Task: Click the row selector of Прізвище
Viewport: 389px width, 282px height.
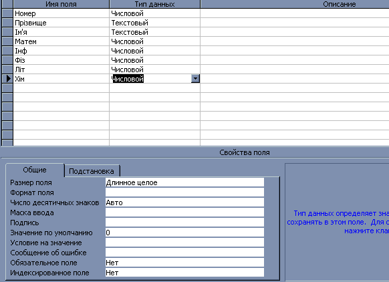Action: pos(7,23)
